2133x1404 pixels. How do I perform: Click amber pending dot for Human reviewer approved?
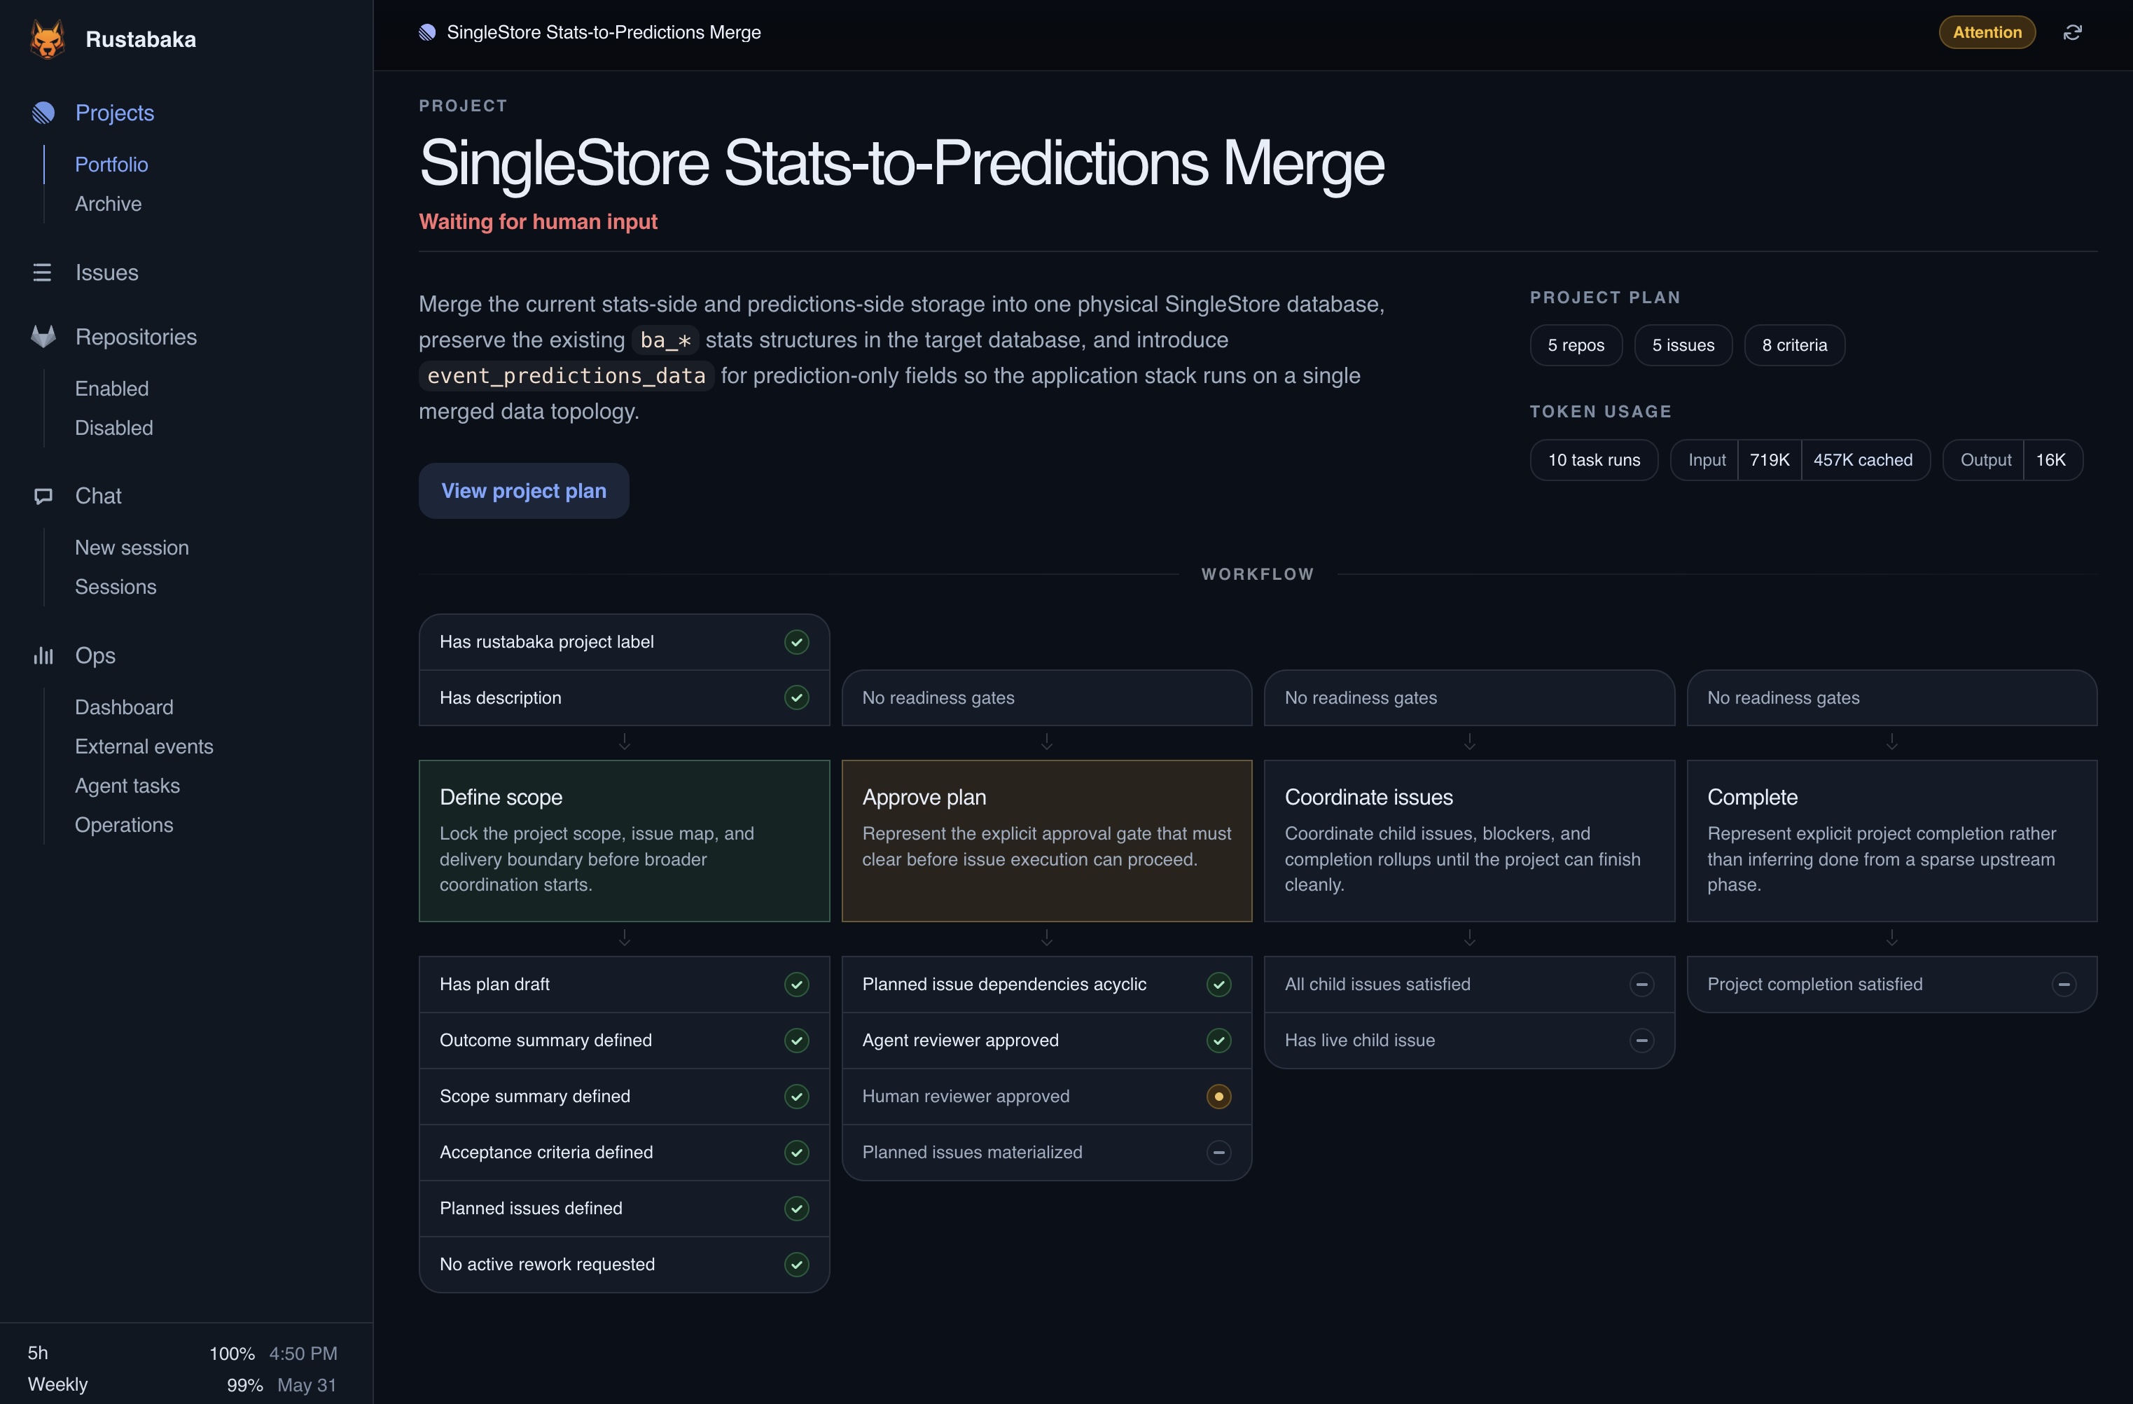1219,1096
